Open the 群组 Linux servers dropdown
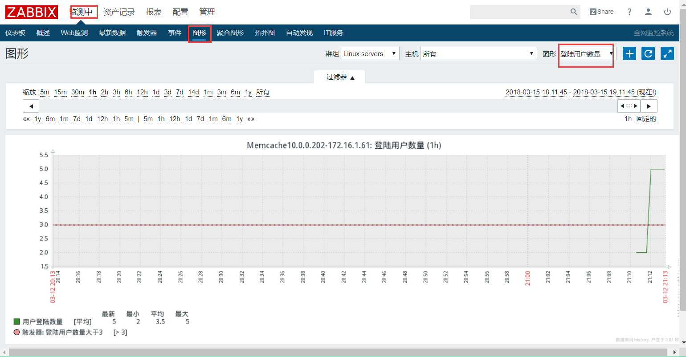Image resolution: width=686 pixels, height=357 pixels. (370, 54)
